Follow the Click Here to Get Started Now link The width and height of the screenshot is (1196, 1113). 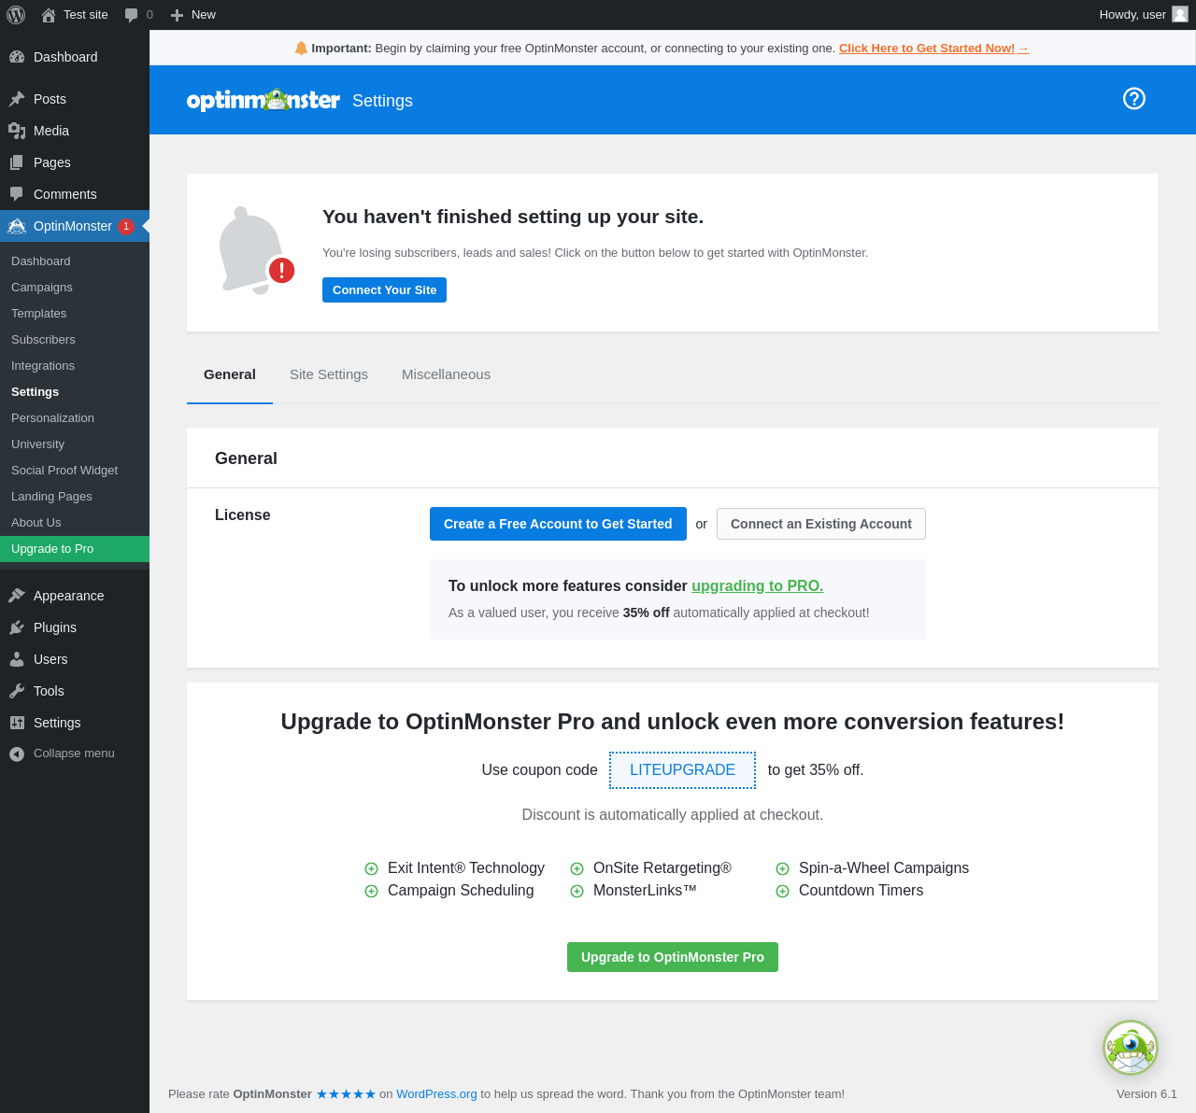[933, 49]
